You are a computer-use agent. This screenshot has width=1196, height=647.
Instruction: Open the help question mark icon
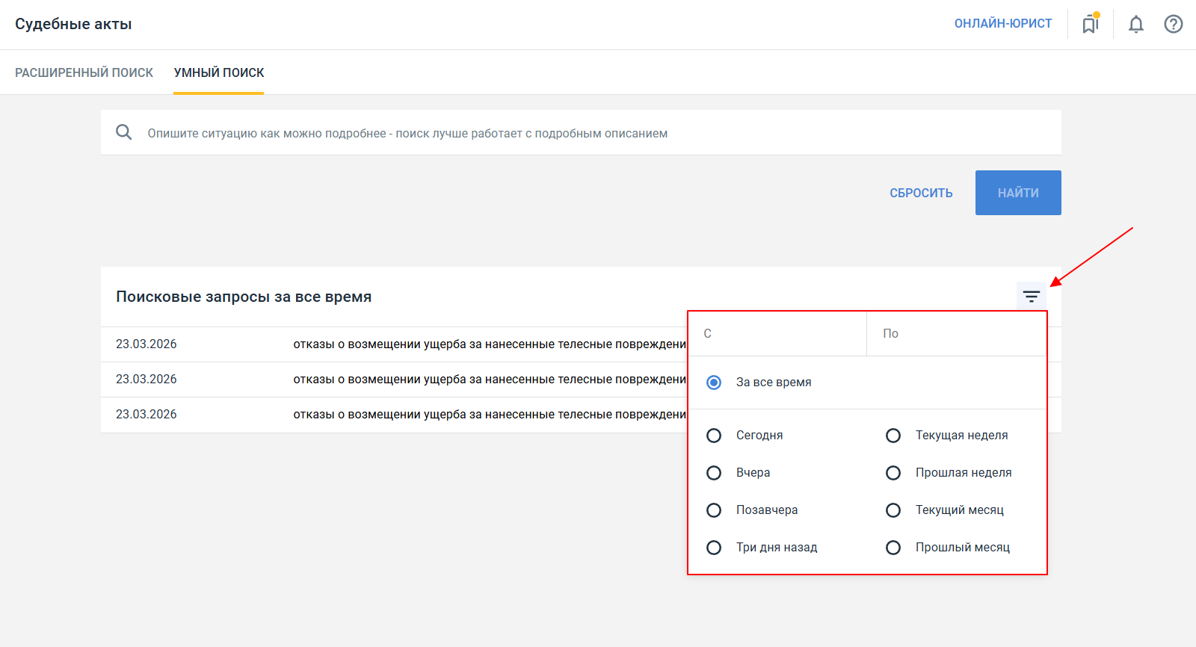click(x=1173, y=24)
